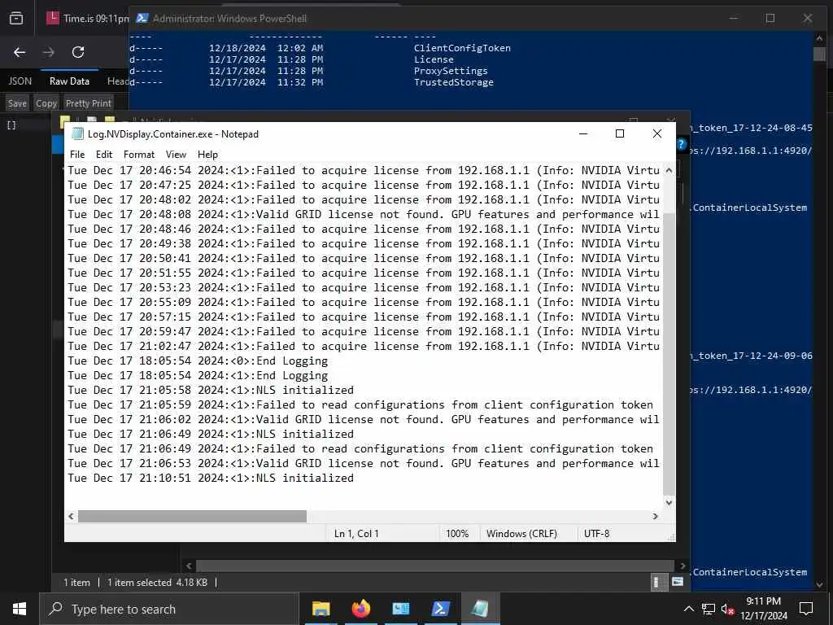Image resolution: width=833 pixels, height=625 pixels.
Task: Click the PowerShell title bar icon
Action: pyautogui.click(x=142, y=18)
